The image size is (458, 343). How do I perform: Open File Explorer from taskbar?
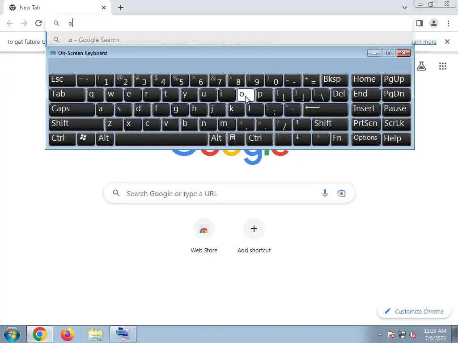click(95, 334)
